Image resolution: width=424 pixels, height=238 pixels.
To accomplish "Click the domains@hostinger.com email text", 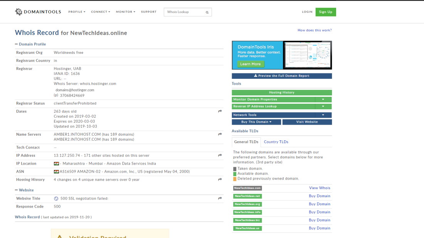I will click(x=75, y=90).
